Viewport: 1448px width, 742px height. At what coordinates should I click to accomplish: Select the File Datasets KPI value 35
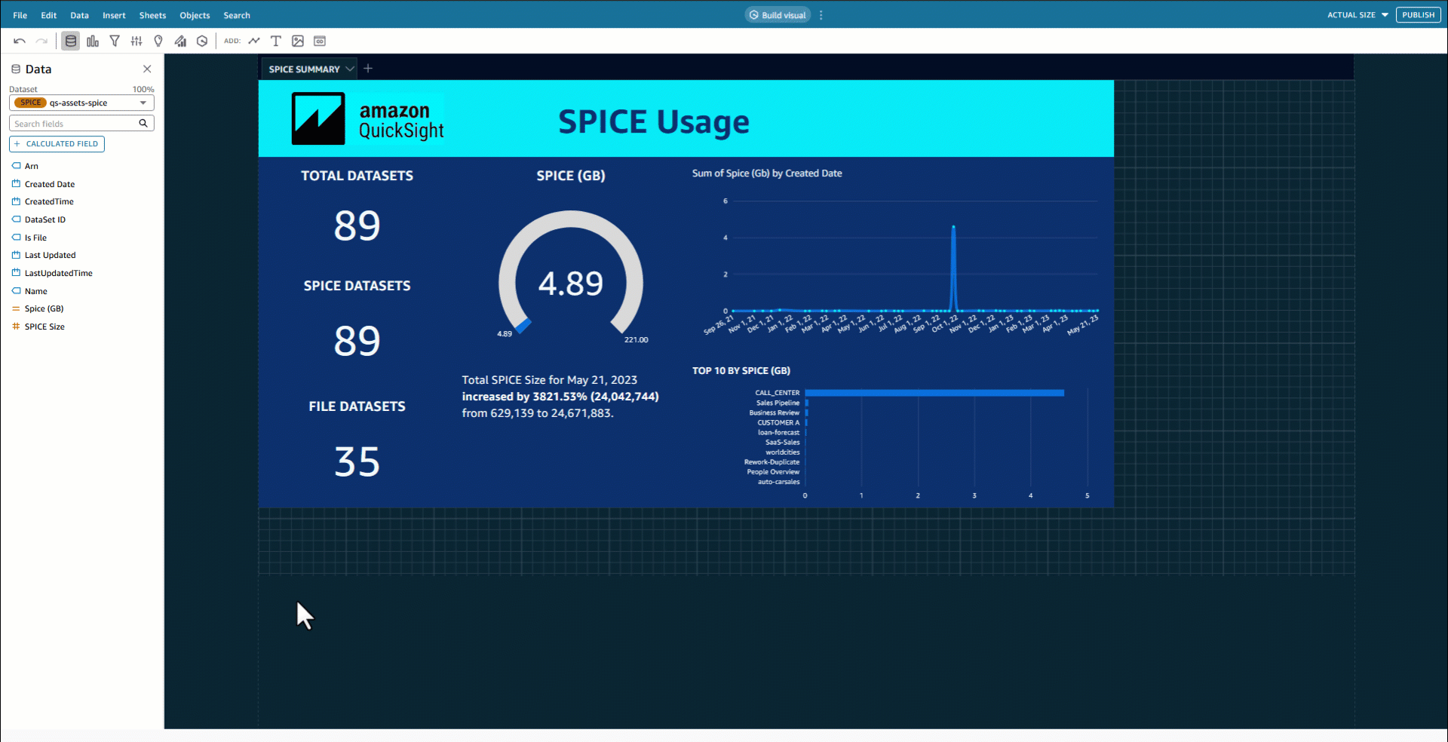tap(357, 461)
